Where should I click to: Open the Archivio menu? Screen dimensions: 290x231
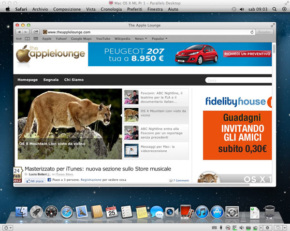[40, 9]
